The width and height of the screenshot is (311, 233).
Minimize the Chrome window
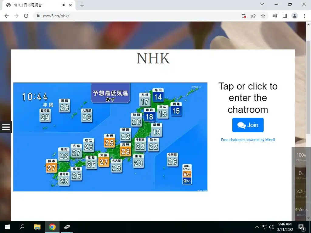(x=276, y=4)
